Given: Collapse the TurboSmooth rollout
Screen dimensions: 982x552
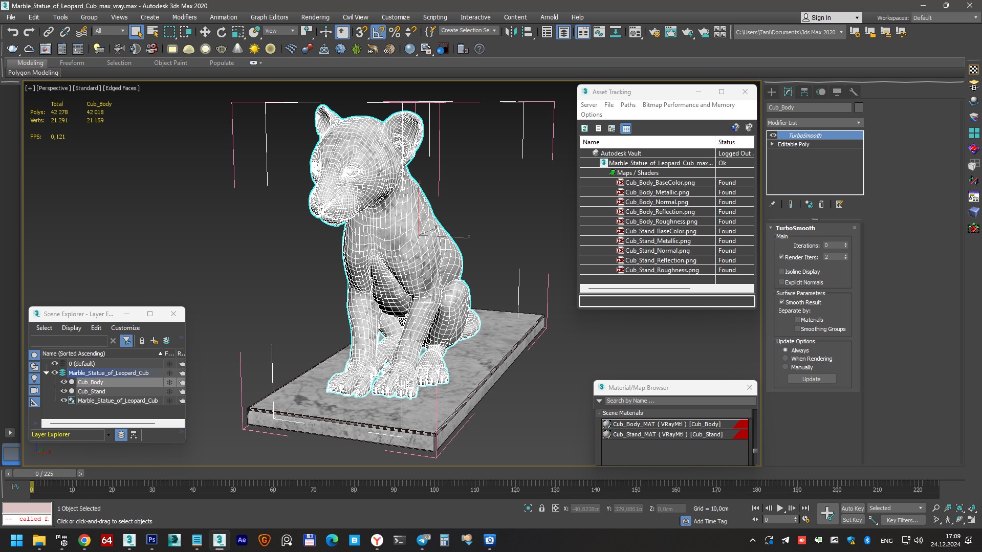Looking at the screenshot, I should click(771, 228).
